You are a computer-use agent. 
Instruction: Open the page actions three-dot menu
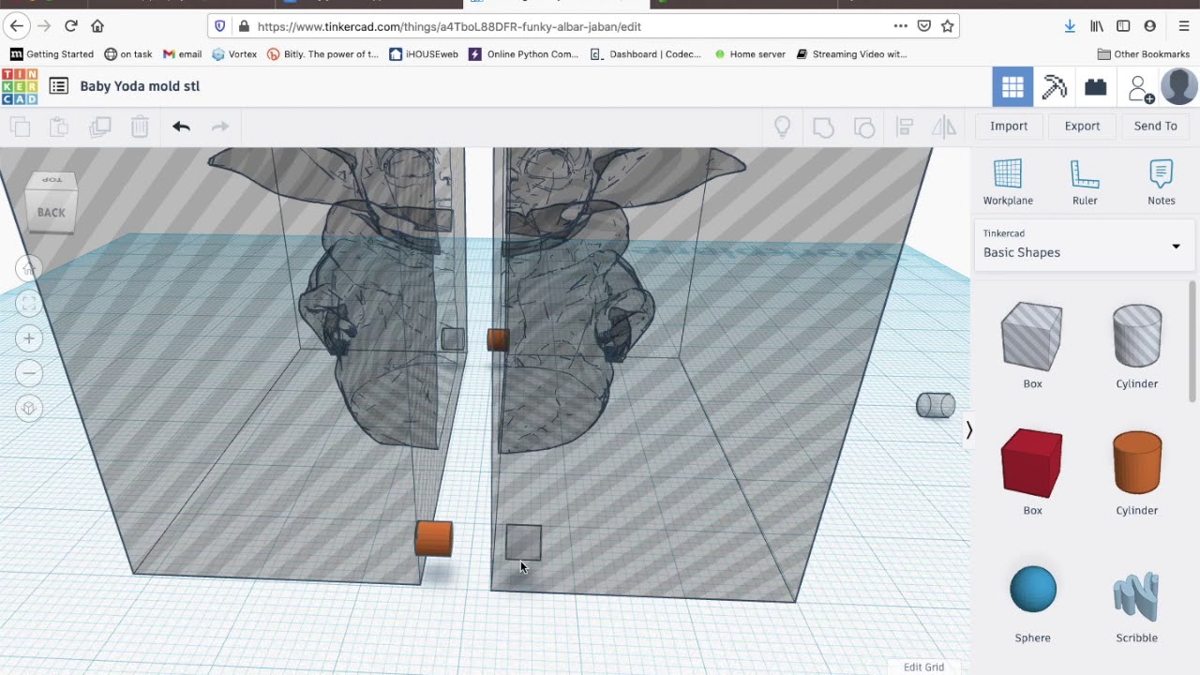tap(900, 26)
